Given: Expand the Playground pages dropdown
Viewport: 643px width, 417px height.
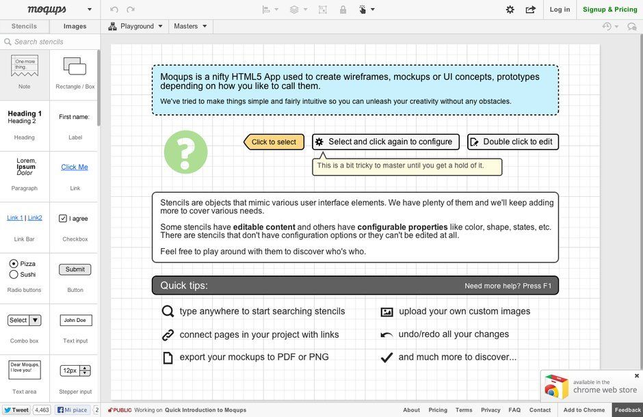Looking at the screenshot, I should pos(160,26).
